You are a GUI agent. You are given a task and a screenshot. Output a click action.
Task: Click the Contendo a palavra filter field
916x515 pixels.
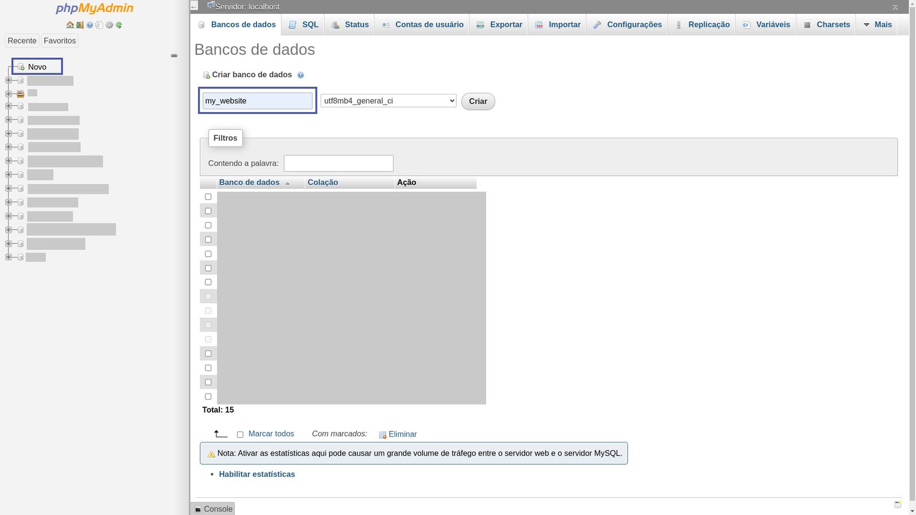(x=338, y=163)
